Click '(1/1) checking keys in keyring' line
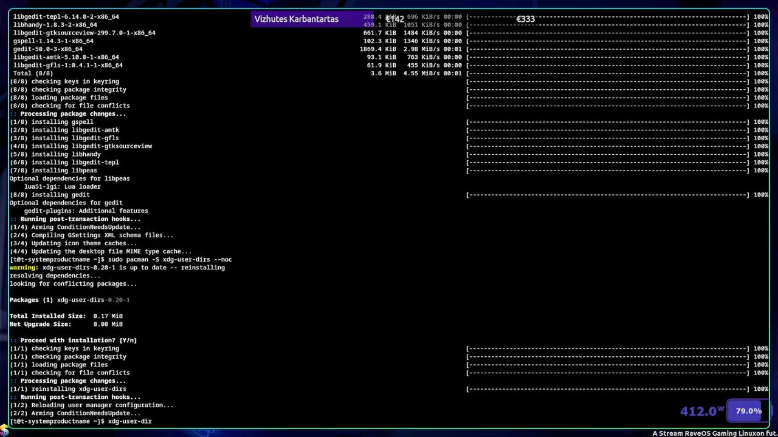Viewport: 778px width, 437px height. point(64,348)
